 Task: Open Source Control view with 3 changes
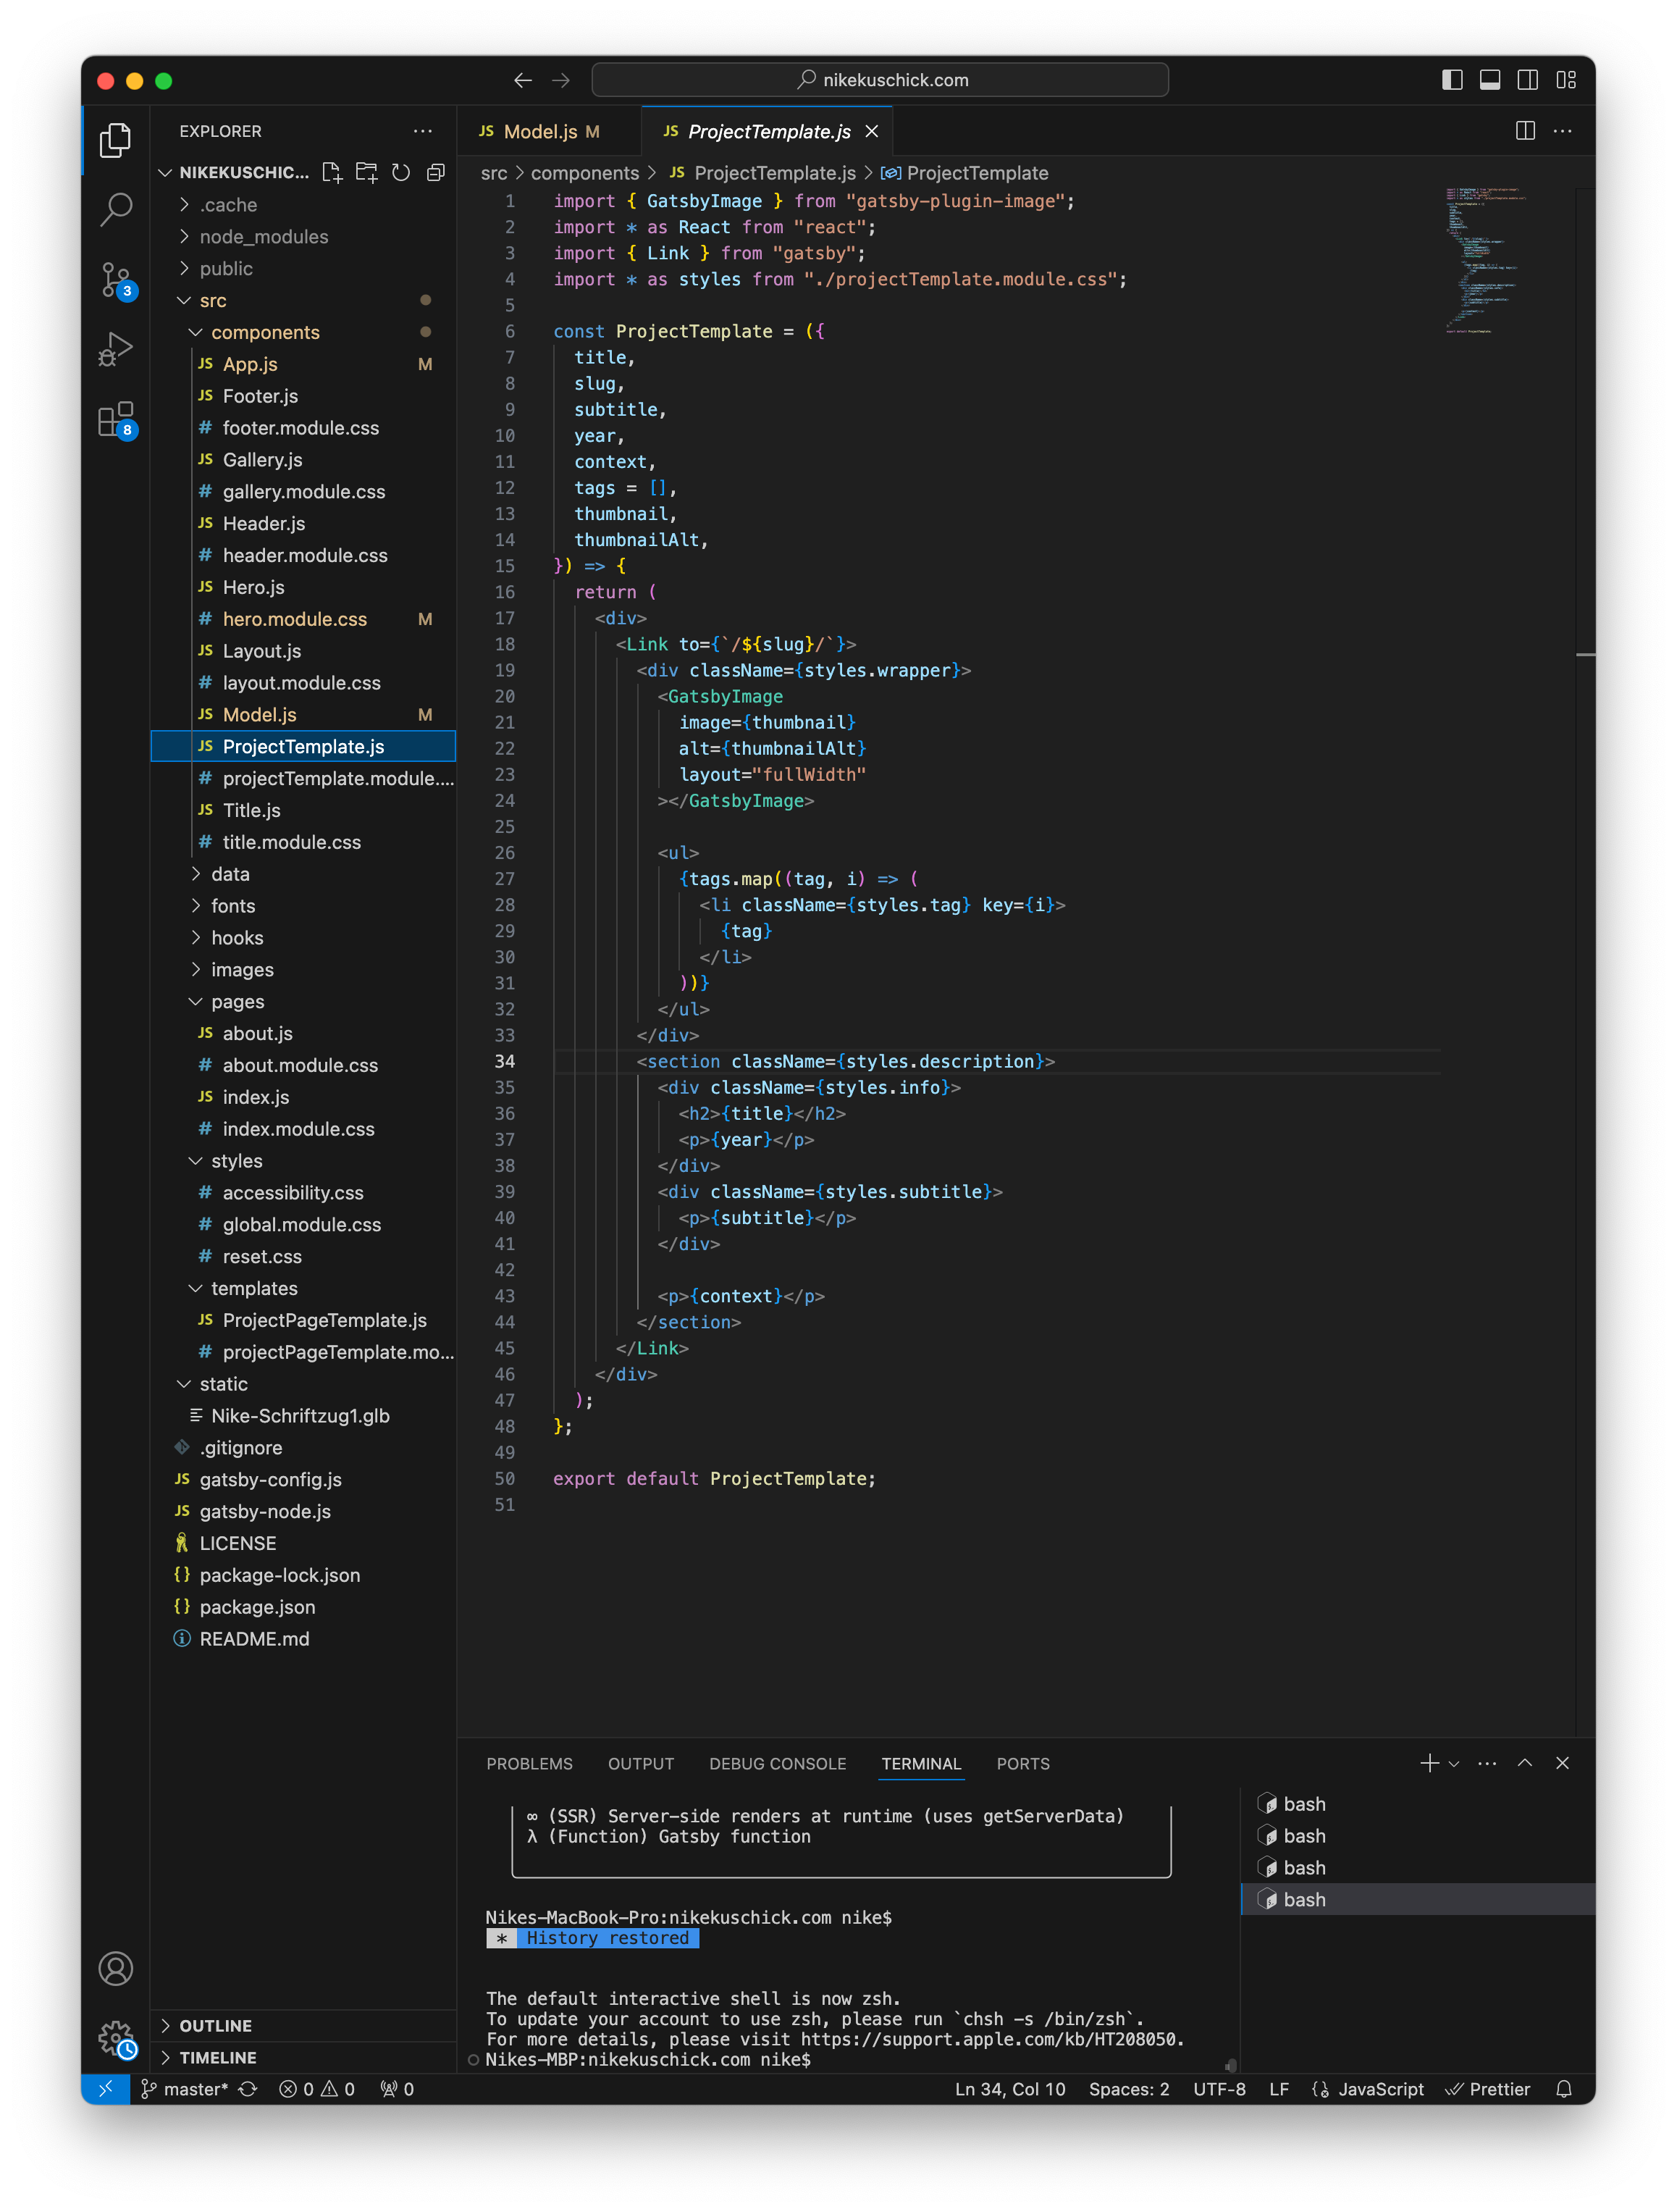click(x=116, y=280)
